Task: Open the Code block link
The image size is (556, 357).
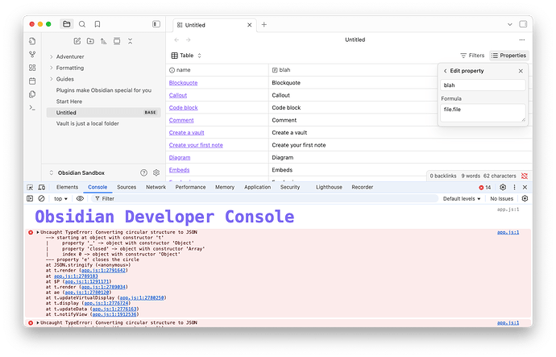Action: coord(184,107)
